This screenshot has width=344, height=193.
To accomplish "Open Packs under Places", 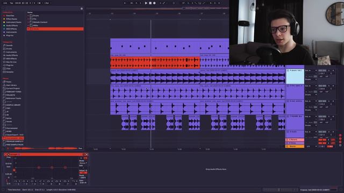I will point(9,82).
